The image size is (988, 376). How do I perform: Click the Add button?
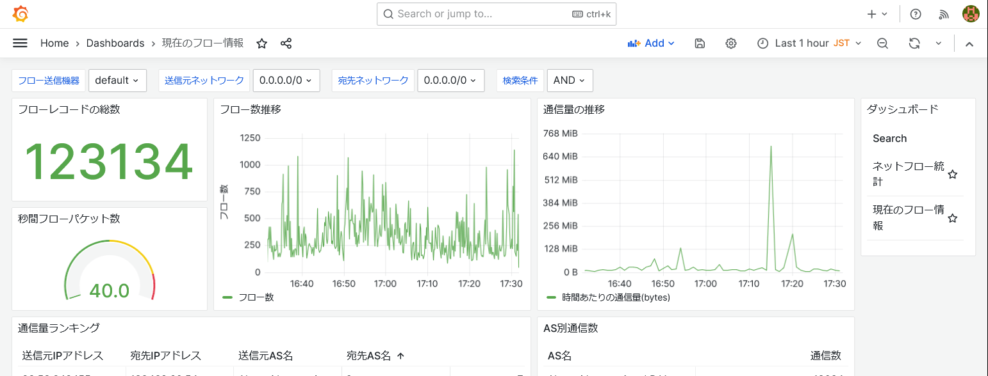point(651,43)
